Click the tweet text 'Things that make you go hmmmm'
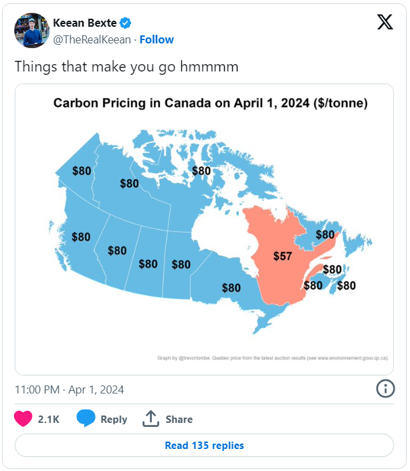410x471 pixels. pyautogui.click(x=126, y=67)
